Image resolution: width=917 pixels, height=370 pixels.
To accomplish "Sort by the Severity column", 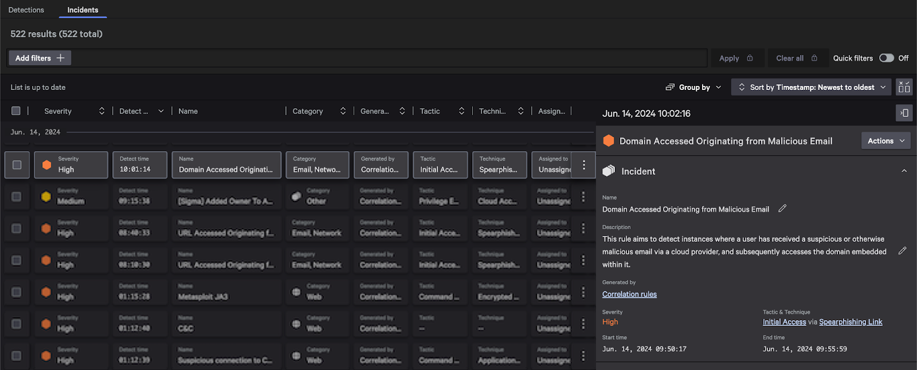I will [101, 111].
